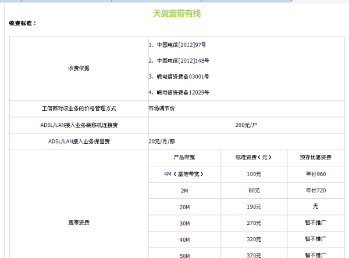Click the 收费依据 row label
Viewport: 349px width, 258px height.
tap(79, 68)
